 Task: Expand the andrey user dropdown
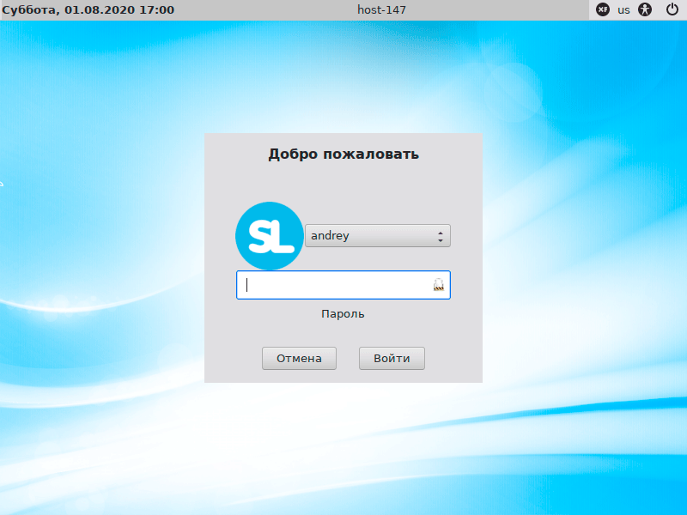pyautogui.click(x=378, y=236)
